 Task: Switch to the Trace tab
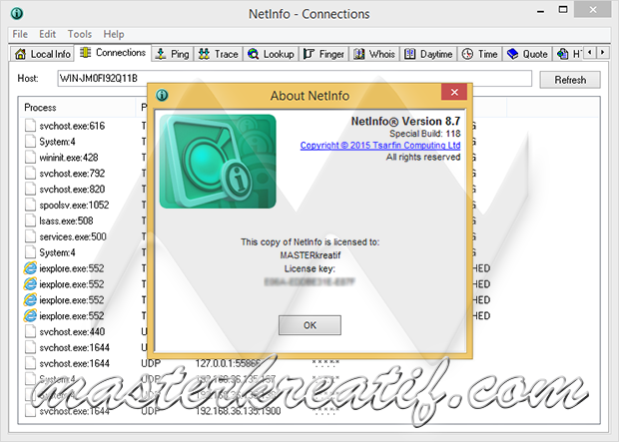point(219,54)
